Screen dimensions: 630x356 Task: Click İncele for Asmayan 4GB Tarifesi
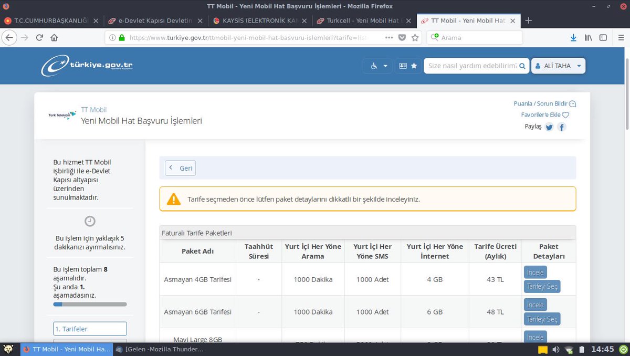click(x=535, y=272)
